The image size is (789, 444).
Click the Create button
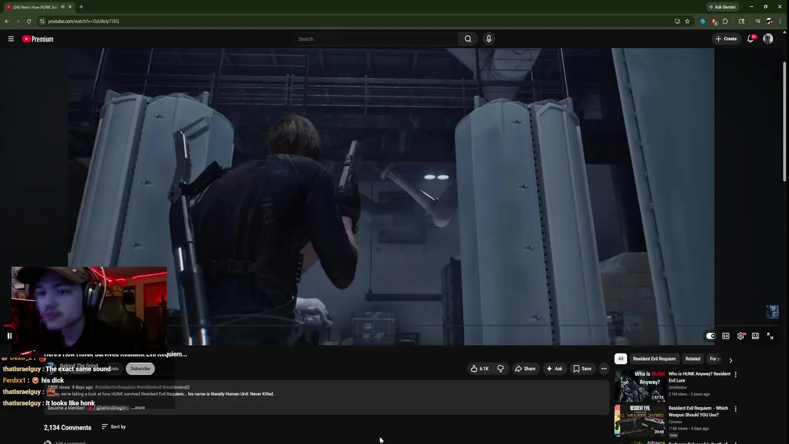pyautogui.click(x=726, y=39)
